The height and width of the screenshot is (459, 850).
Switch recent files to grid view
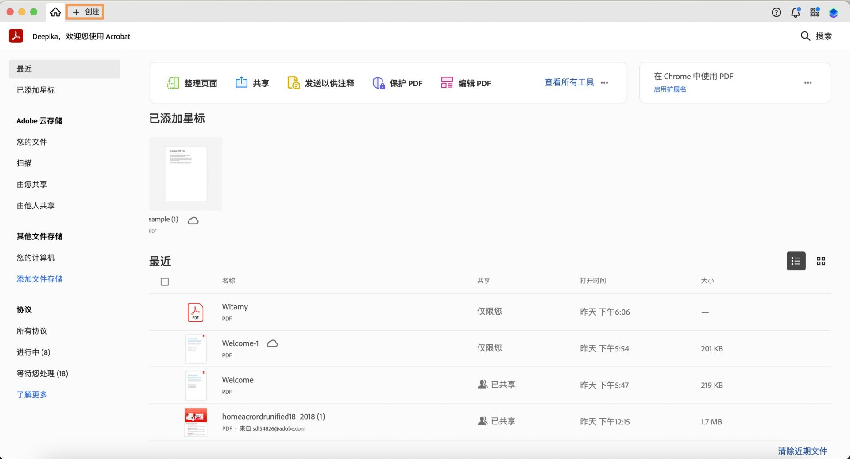(821, 261)
